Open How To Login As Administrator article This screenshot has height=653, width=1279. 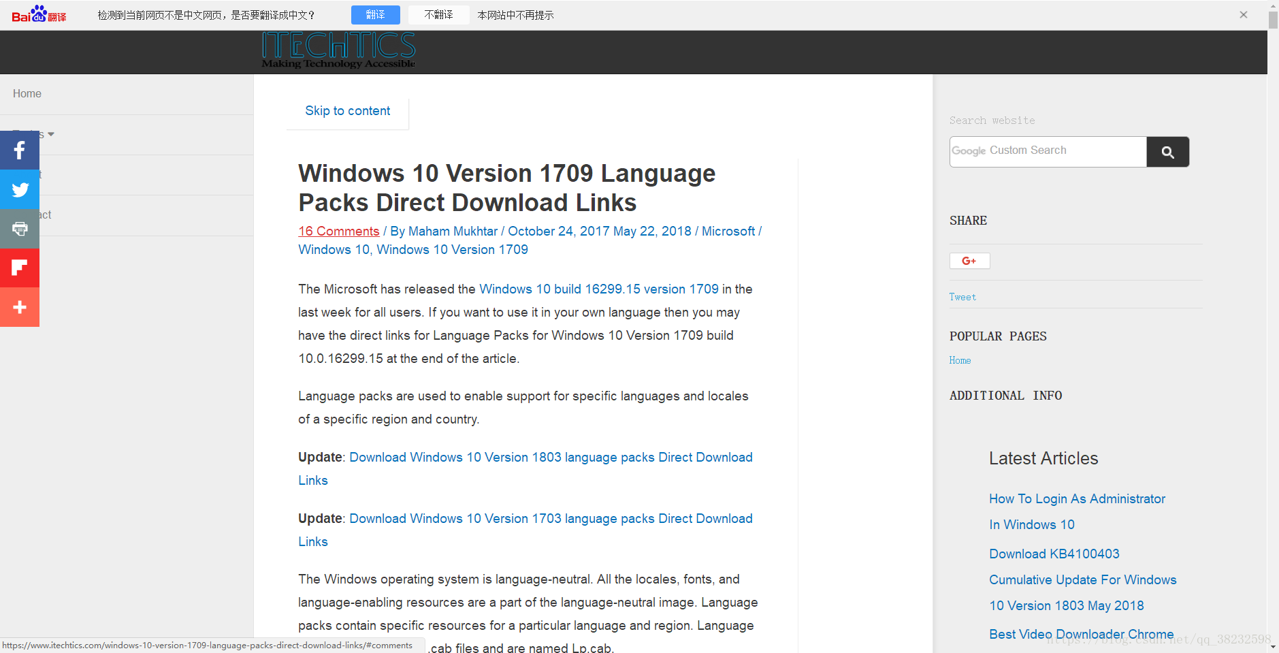(1077, 512)
